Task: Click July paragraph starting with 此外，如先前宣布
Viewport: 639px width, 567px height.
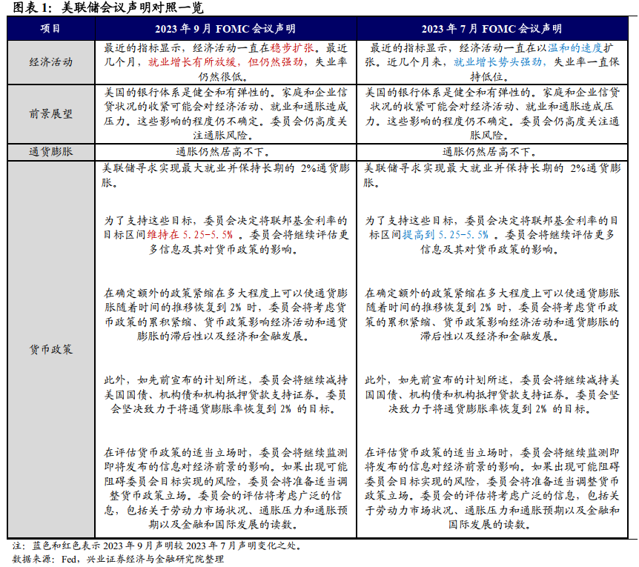Action: click(491, 394)
